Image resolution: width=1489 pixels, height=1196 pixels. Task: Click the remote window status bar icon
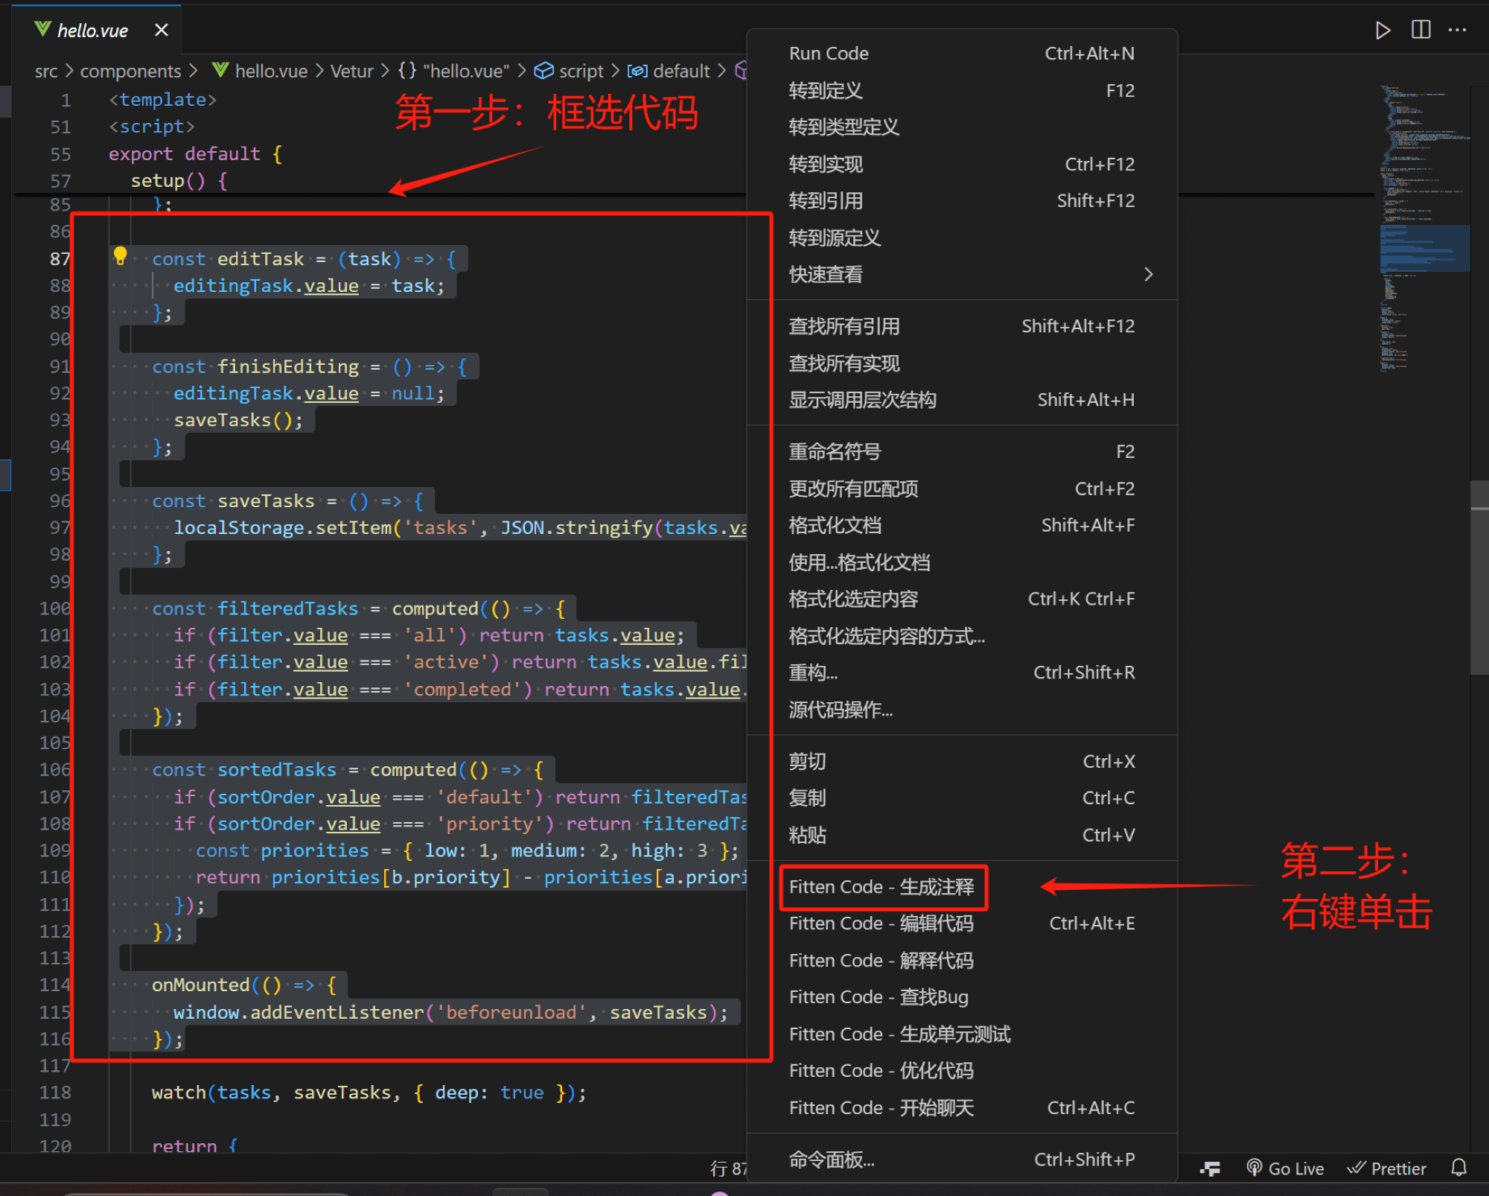click(x=1210, y=1168)
